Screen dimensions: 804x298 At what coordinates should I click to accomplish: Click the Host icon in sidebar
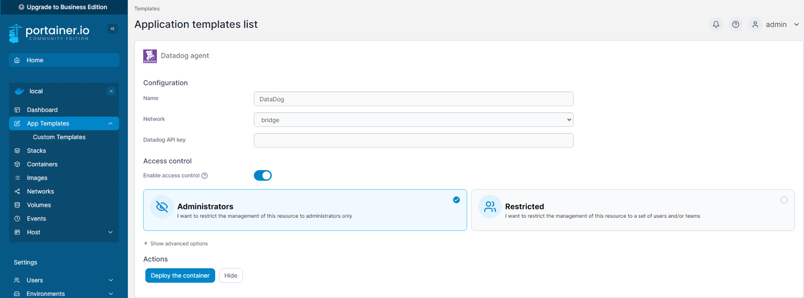17,232
